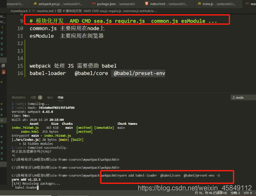
Task: Select mywebpack in the breadcrumb
Action: 19,11
